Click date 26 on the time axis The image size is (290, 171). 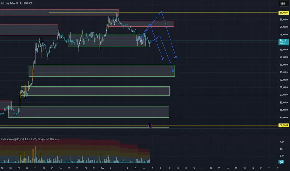60,168
